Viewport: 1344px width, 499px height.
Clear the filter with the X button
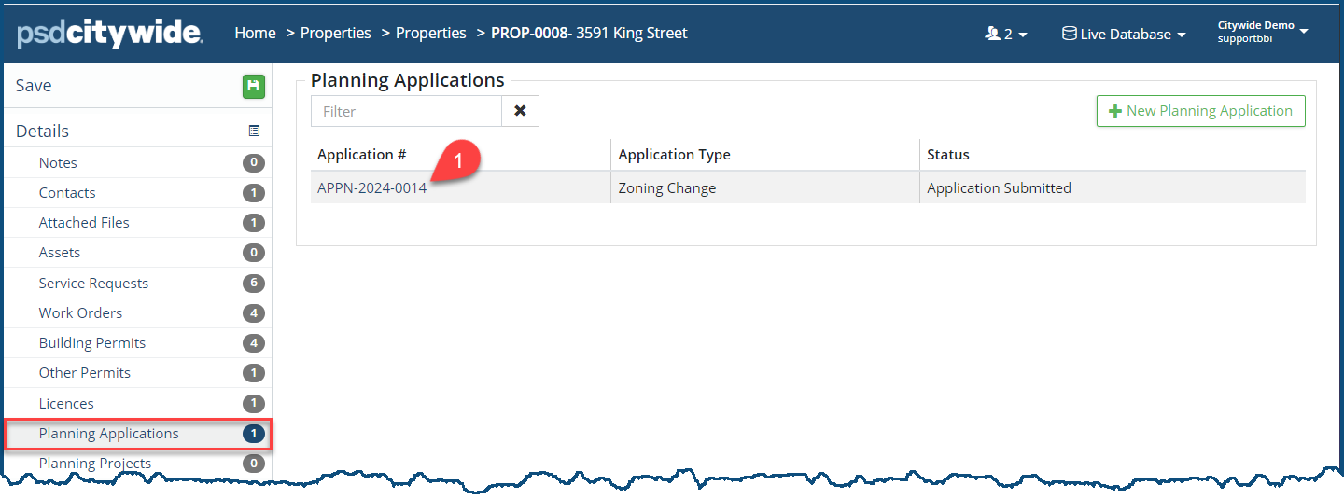click(x=520, y=111)
